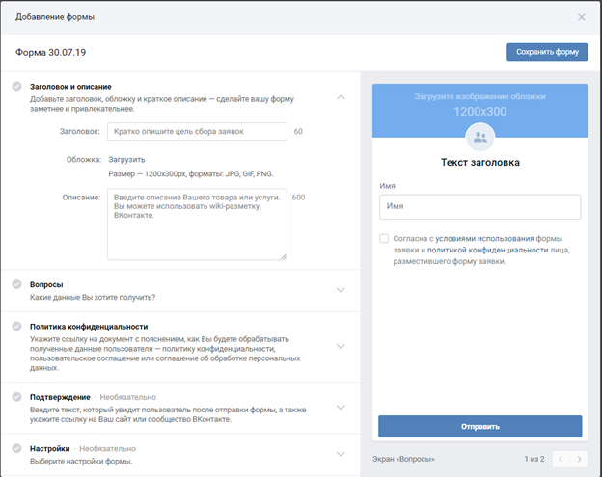Expand the Политика конфиденциальности section chevron
Image resolution: width=602 pixels, height=477 pixels.
pyautogui.click(x=341, y=346)
